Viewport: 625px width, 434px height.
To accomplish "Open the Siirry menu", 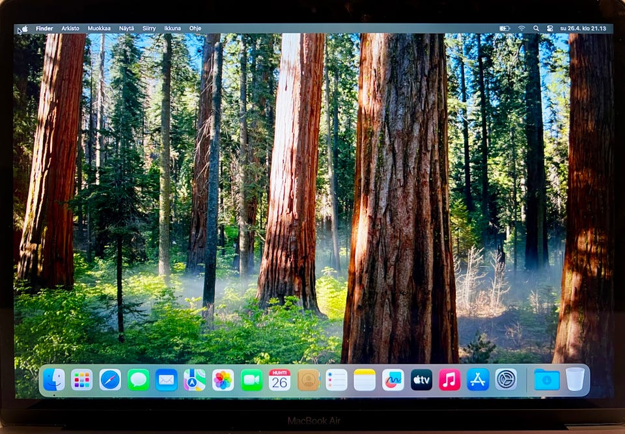I will [x=149, y=29].
